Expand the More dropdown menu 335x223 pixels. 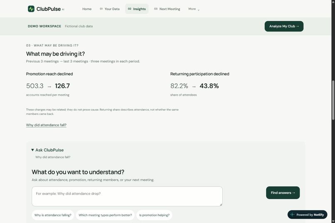click(194, 9)
